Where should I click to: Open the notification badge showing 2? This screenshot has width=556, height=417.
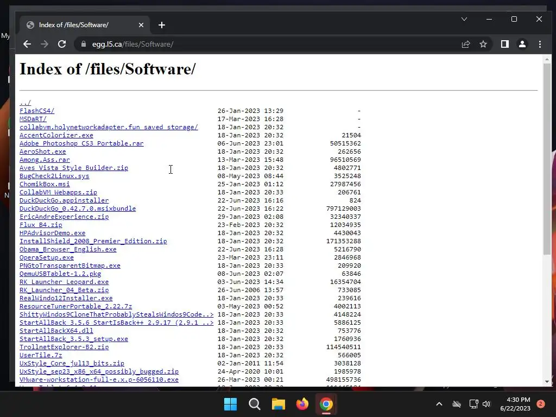pyautogui.click(x=541, y=404)
